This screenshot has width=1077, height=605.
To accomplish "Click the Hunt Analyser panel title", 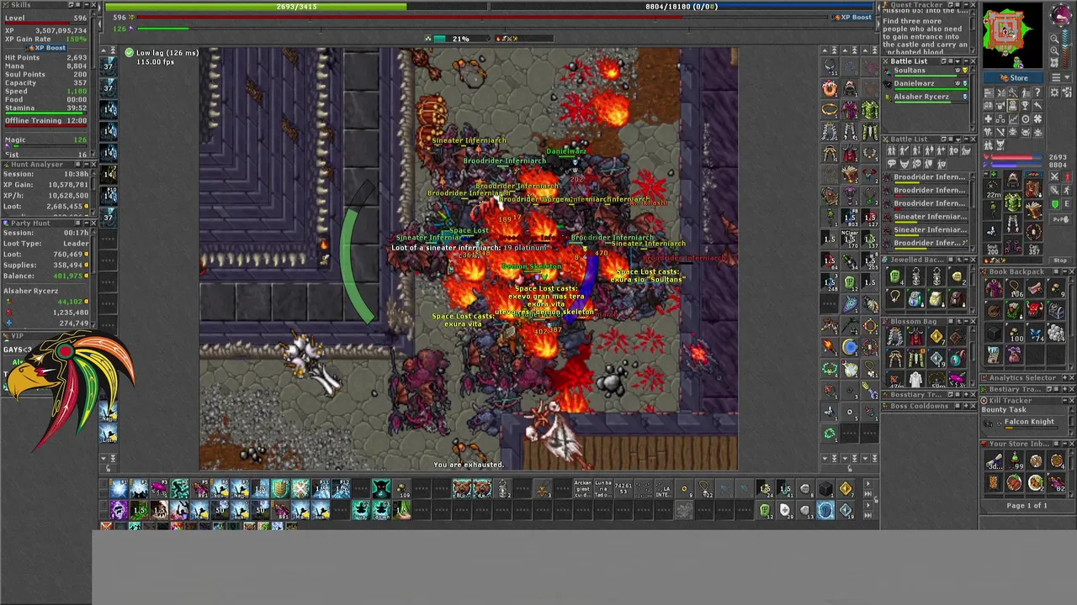I will coord(37,165).
